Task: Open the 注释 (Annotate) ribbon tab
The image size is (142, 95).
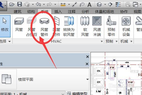Action: [72, 12]
